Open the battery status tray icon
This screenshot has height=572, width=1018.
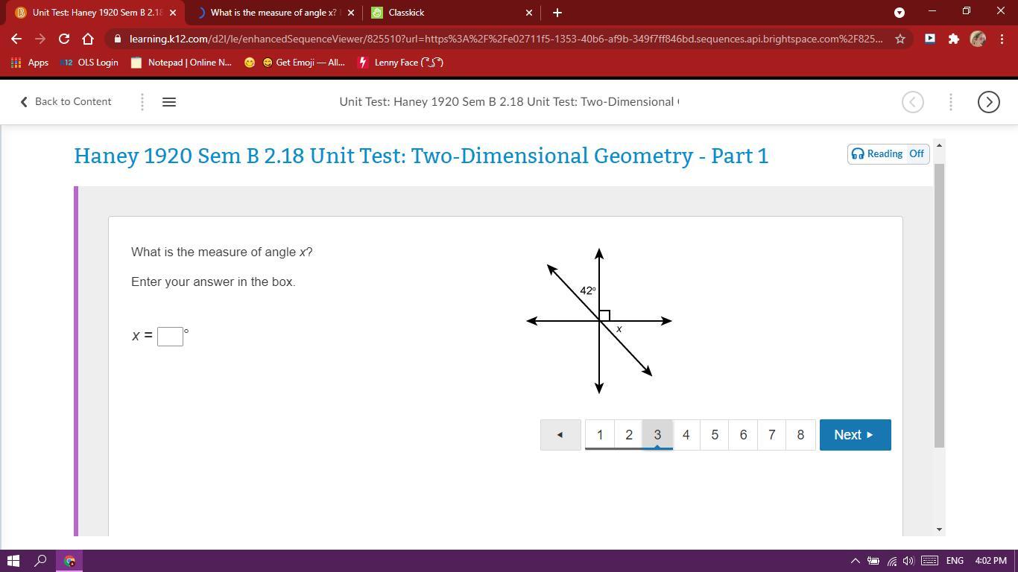tap(873, 561)
